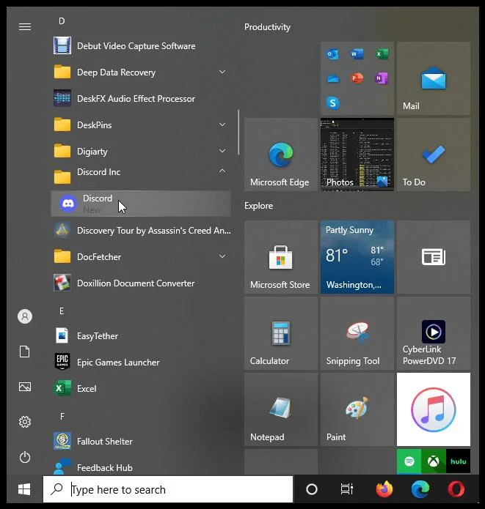The height and width of the screenshot is (509, 485).
Task: Open the Notepad tile
Action: [281, 409]
